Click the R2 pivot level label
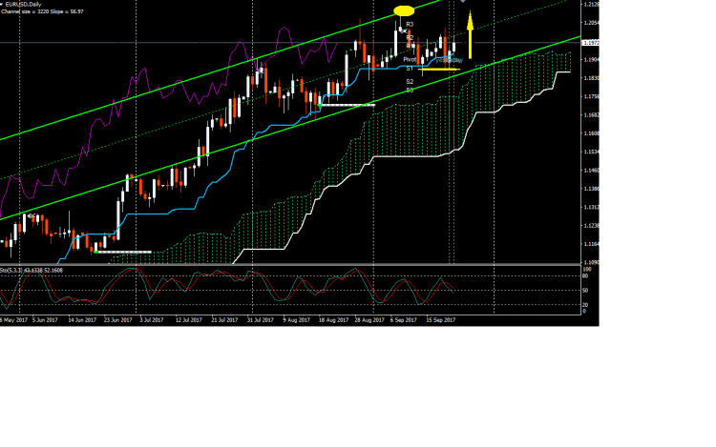This screenshot has height=447, width=716. pos(410,37)
